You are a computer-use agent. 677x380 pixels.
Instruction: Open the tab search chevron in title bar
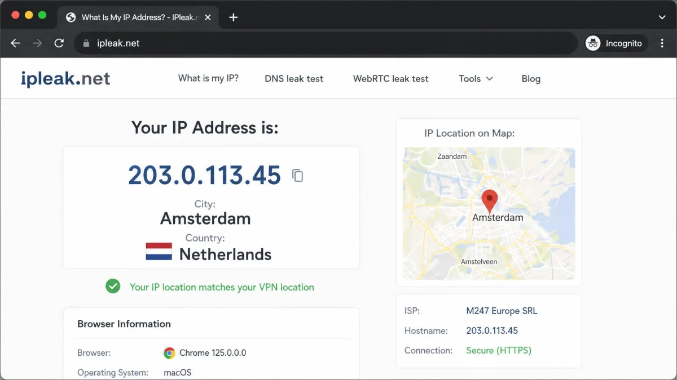[x=662, y=17]
